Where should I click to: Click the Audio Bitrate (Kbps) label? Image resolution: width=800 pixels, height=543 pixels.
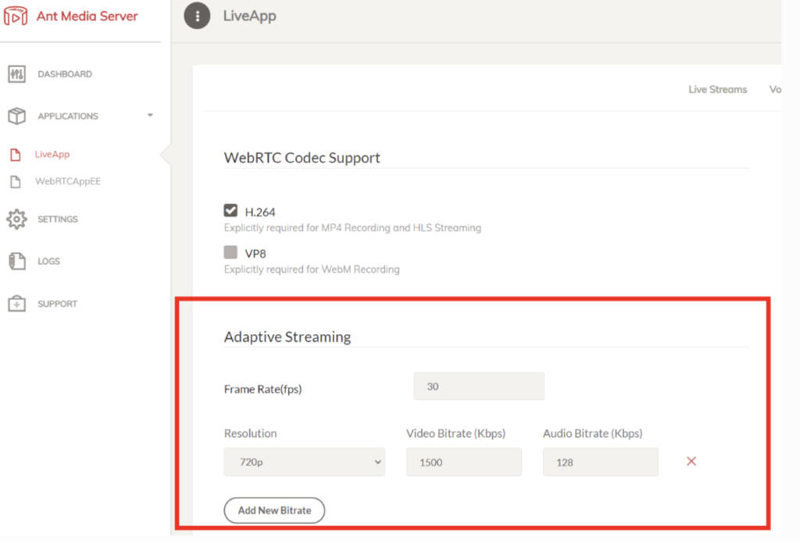(x=592, y=434)
